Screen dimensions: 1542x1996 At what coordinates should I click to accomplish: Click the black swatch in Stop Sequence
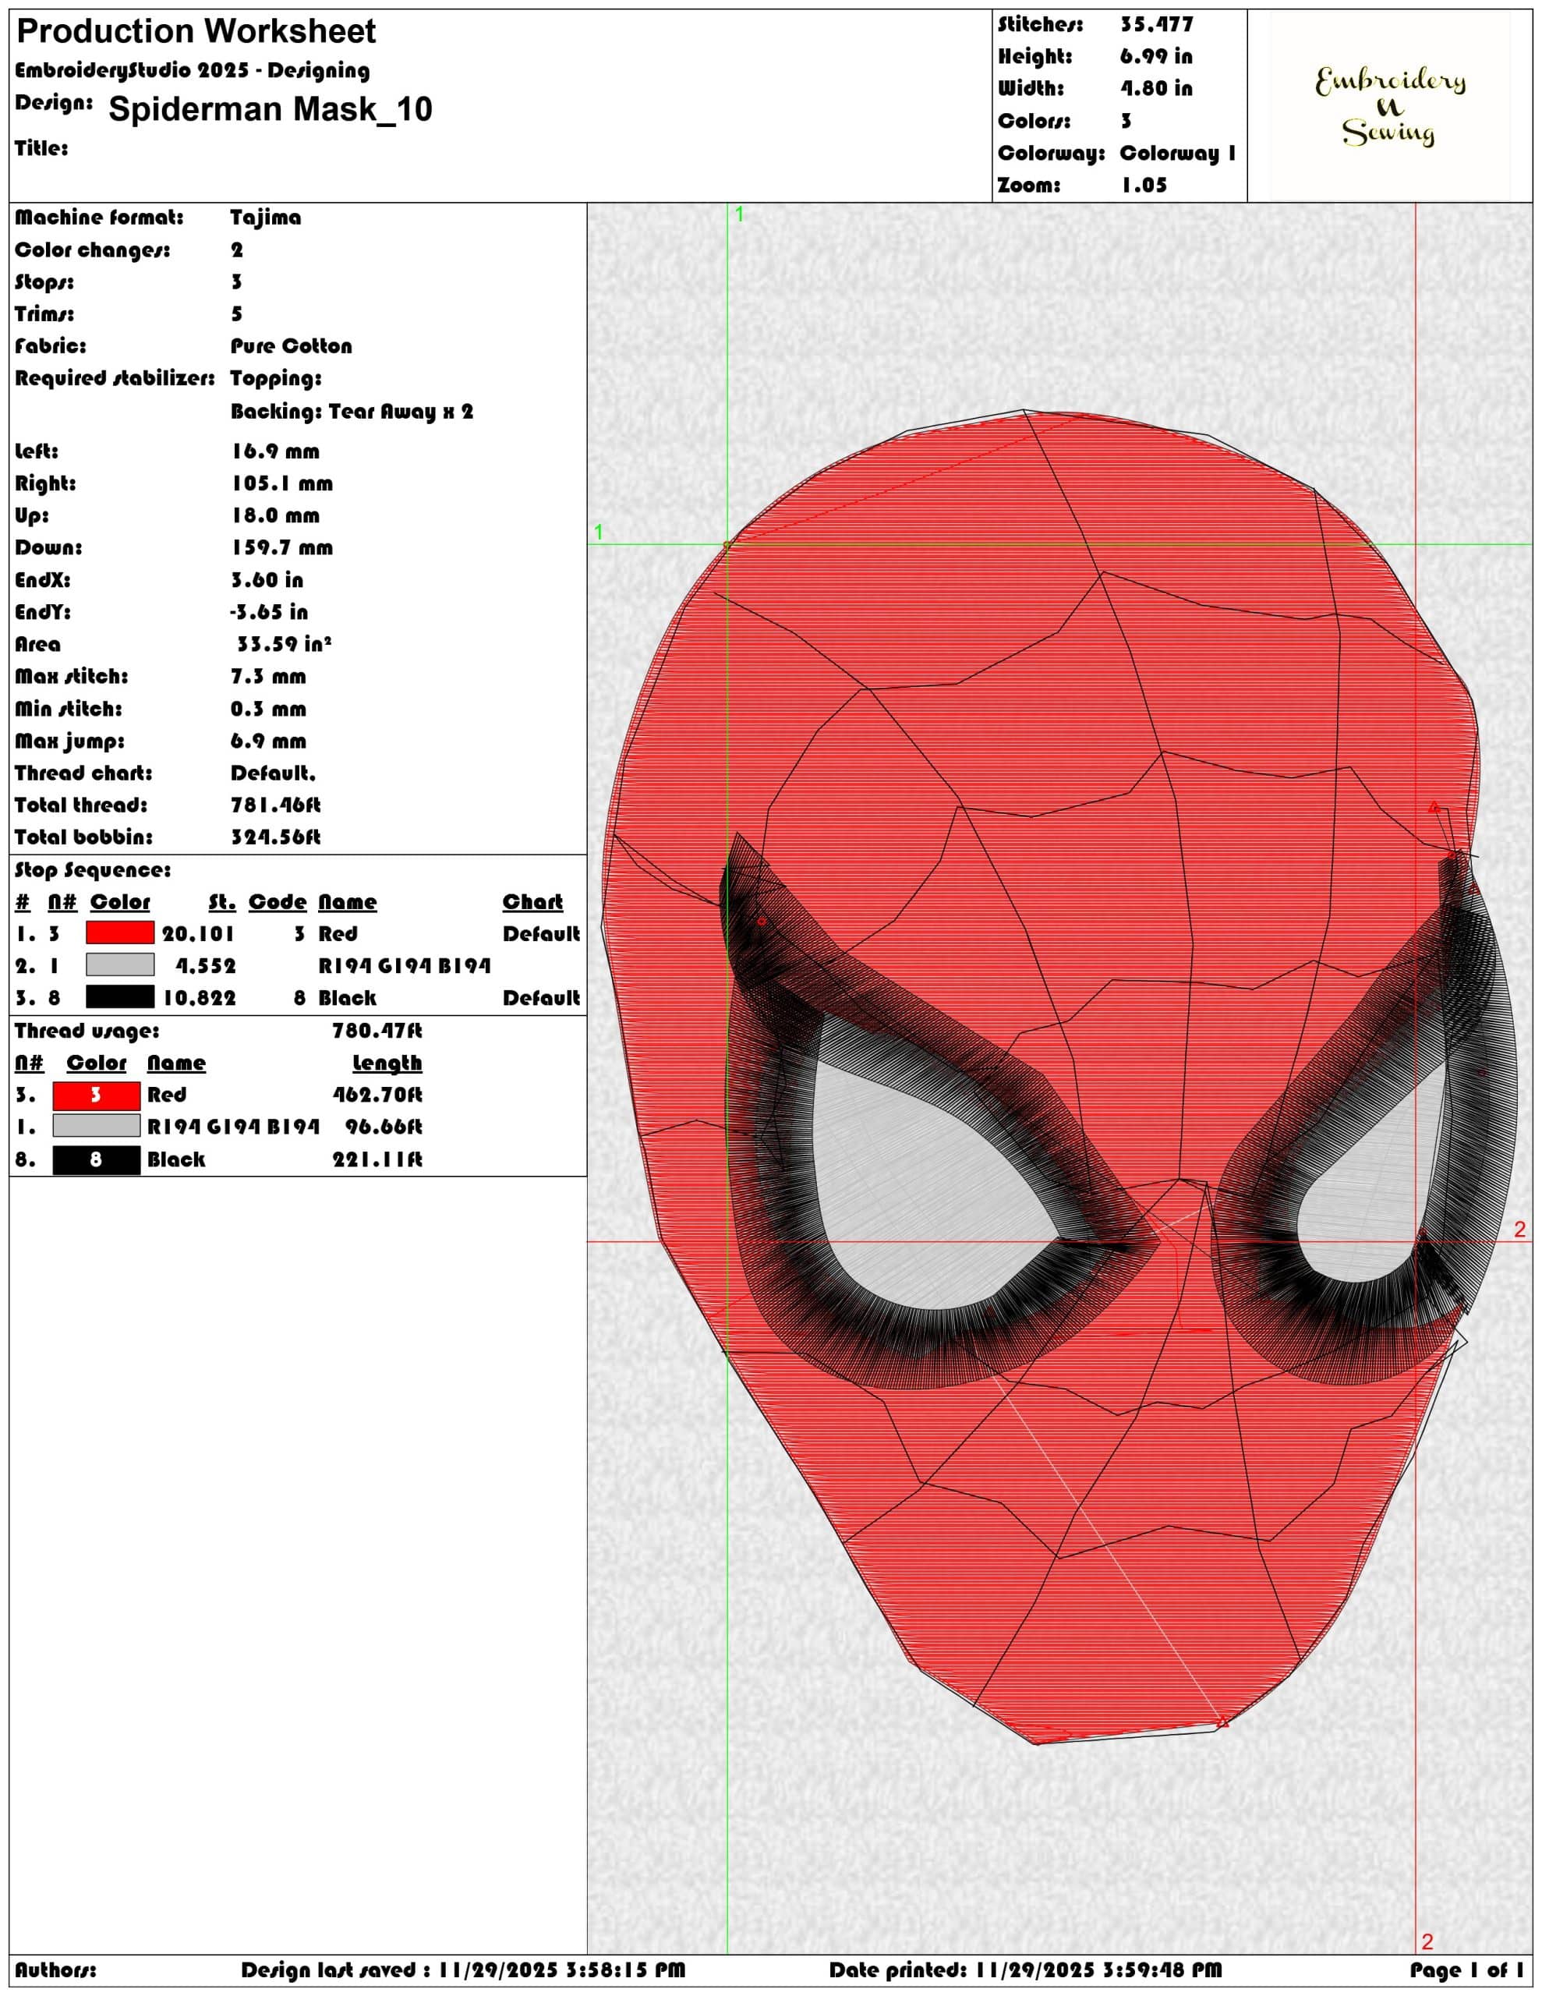coord(120,997)
